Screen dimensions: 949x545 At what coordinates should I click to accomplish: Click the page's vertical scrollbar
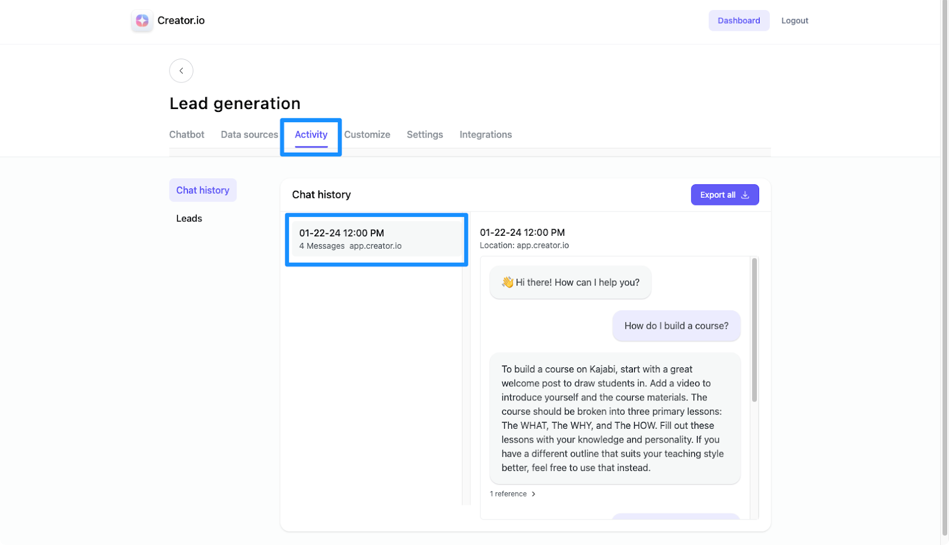[x=945, y=267]
